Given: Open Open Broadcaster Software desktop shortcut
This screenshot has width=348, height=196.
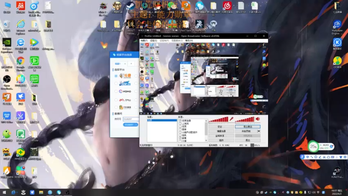Looking at the screenshot, I should point(7,82).
